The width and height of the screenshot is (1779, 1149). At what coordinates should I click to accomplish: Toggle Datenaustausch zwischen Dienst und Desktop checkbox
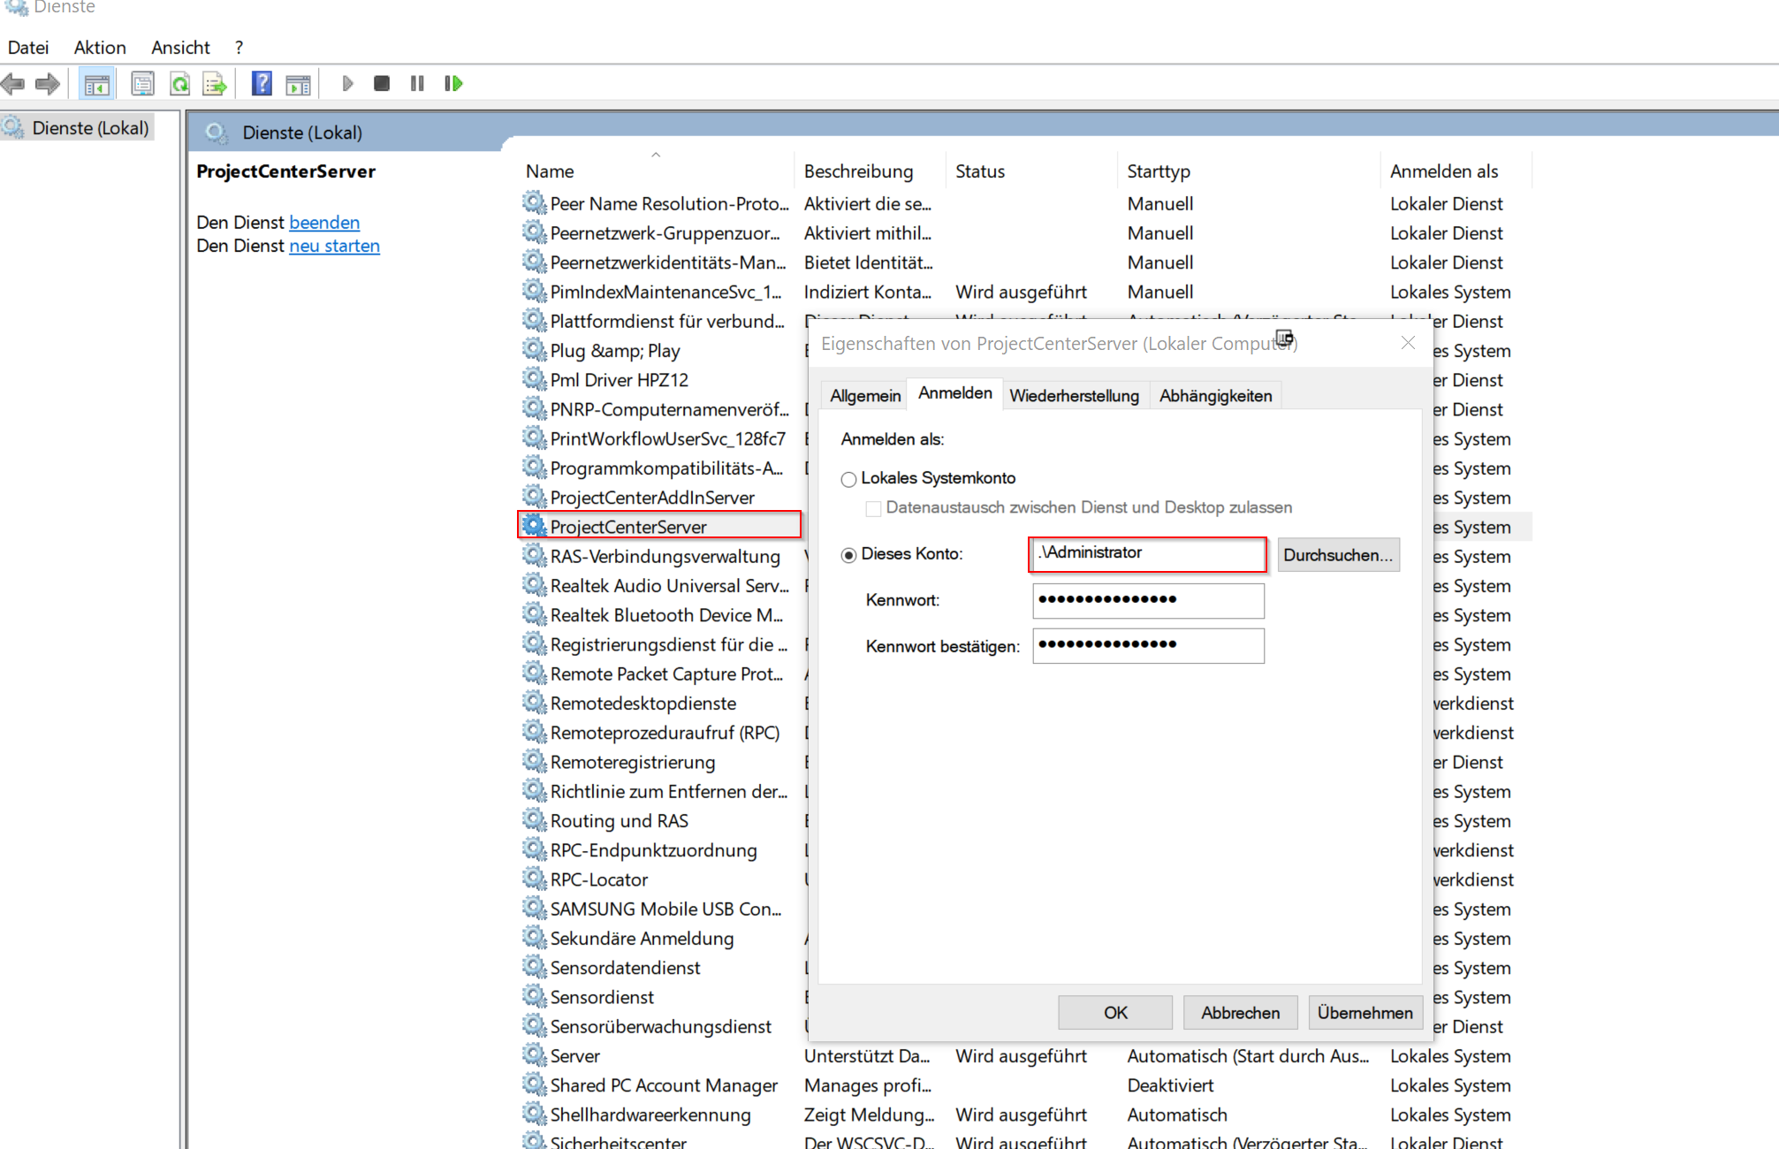(x=873, y=508)
